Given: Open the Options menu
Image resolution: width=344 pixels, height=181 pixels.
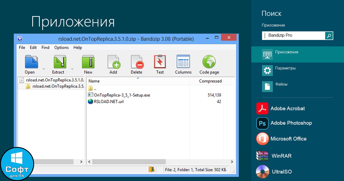Looking at the screenshot, I should point(62,47).
